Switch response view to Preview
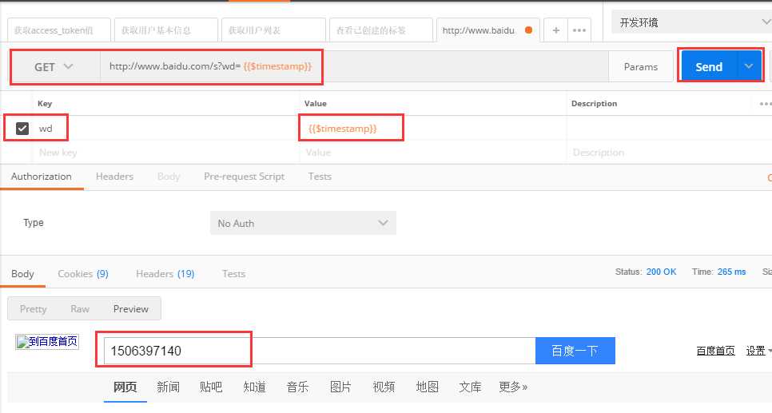Screen dimensions: 772x413 (131, 308)
